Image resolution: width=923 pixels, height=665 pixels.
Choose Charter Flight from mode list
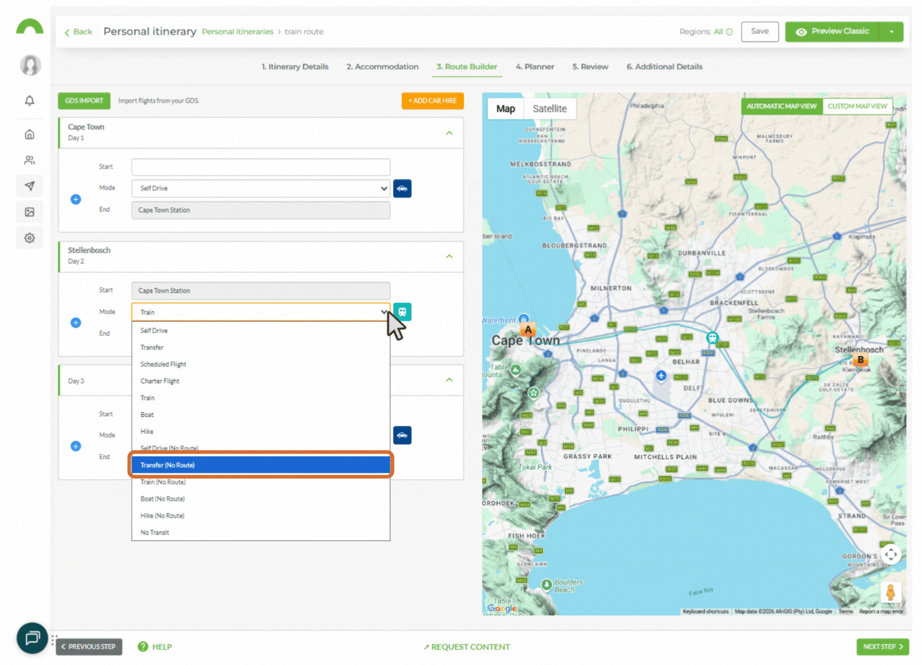coord(261,381)
